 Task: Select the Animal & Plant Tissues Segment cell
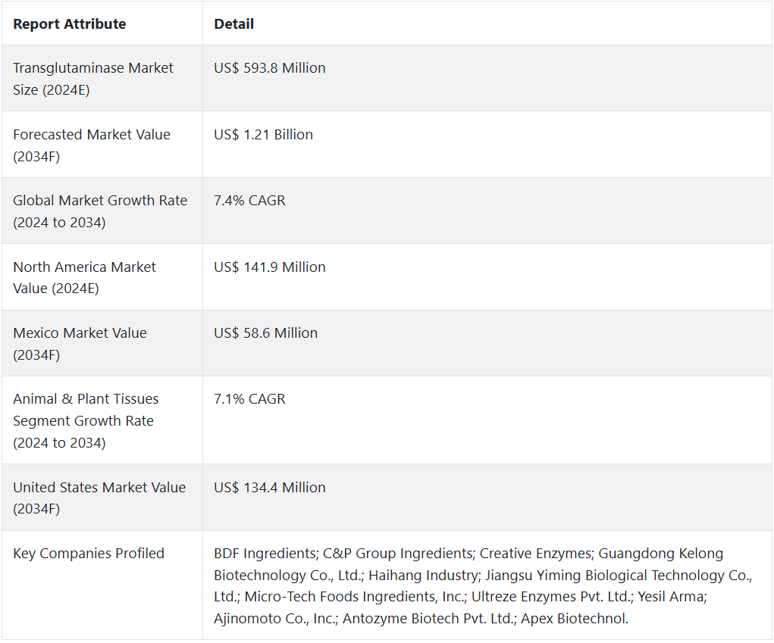pos(86,420)
